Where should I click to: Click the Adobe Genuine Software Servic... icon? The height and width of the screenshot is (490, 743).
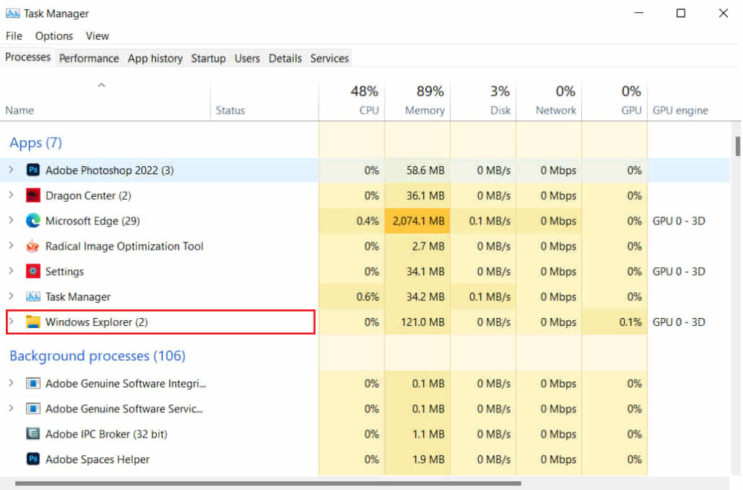pos(33,409)
